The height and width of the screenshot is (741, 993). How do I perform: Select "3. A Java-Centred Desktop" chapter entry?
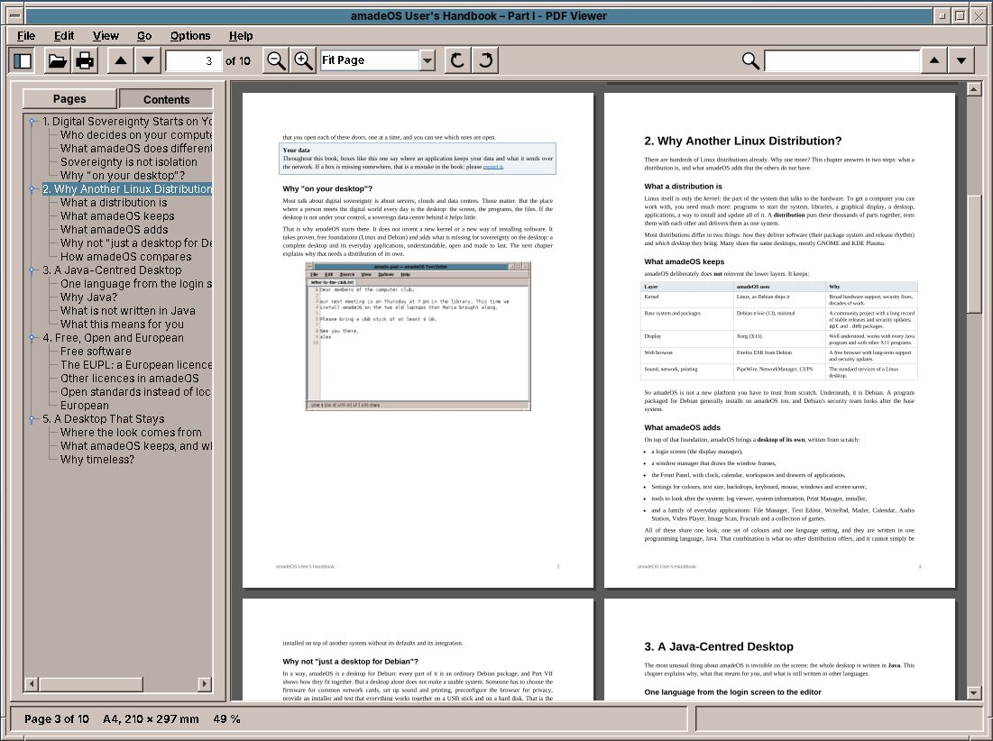[x=112, y=270]
